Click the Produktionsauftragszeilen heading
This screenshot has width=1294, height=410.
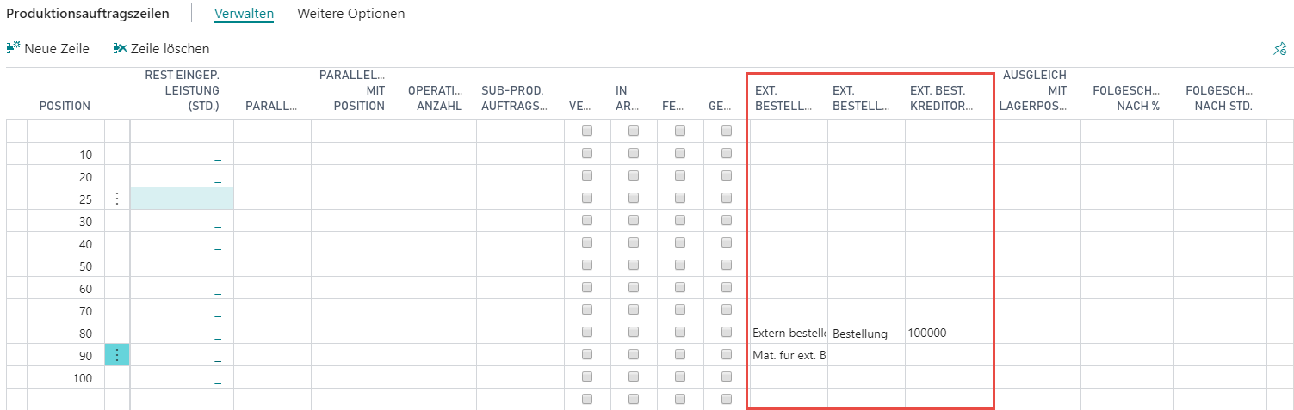[88, 14]
